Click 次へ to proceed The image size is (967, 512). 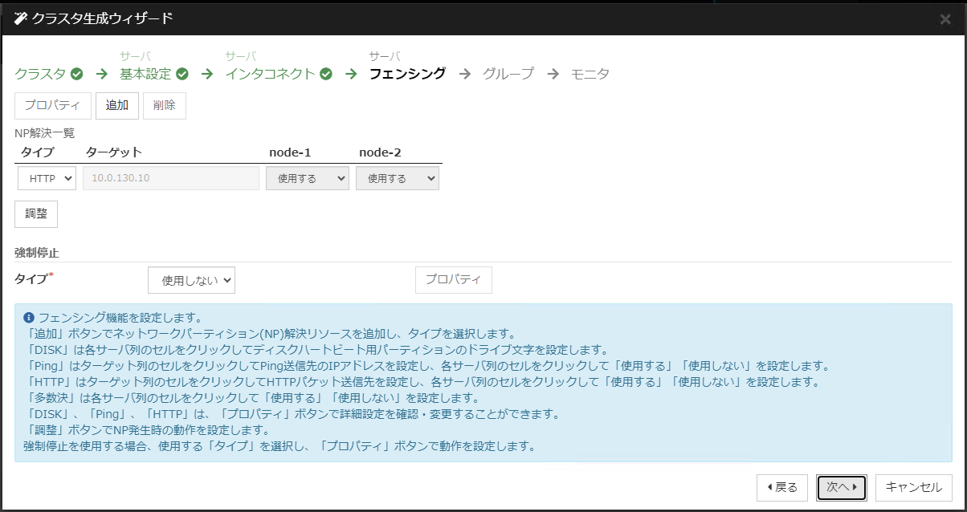tap(841, 487)
